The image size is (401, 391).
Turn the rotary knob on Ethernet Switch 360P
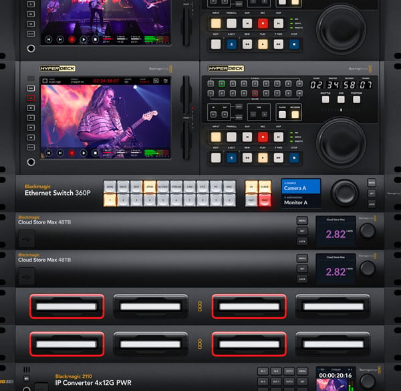click(345, 193)
